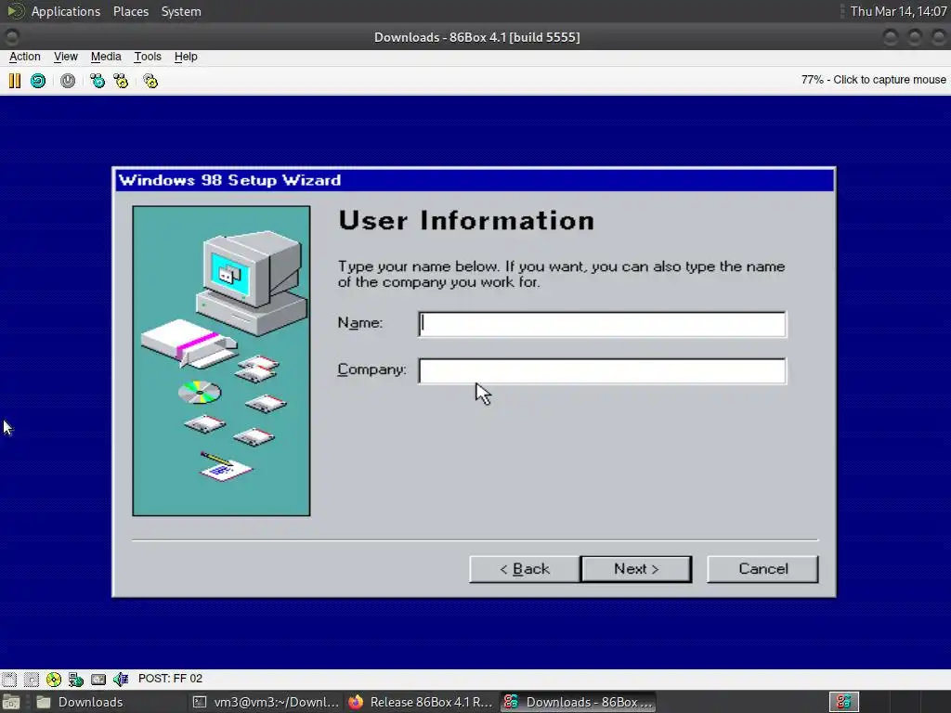This screenshot has width=951, height=713.
Task: Click the workspace switcher icon in bottom panel
Action: coord(843,702)
